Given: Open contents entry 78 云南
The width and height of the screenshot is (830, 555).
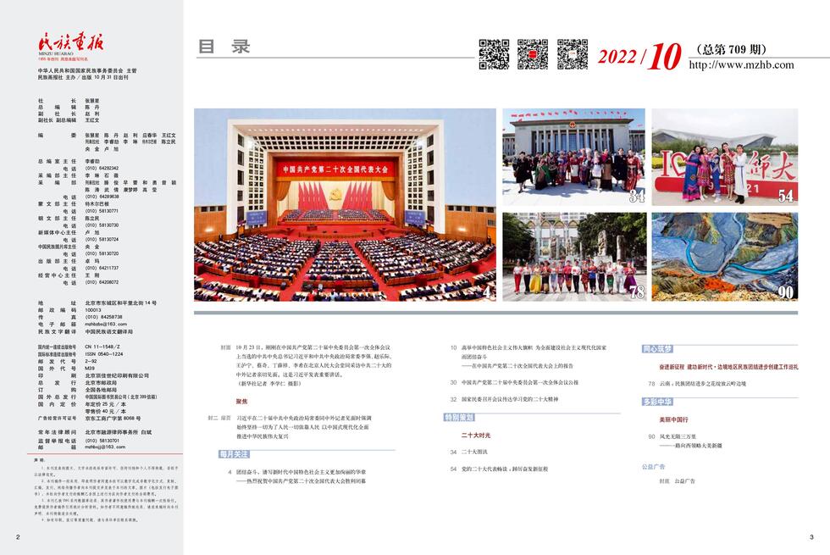Looking at the screenshot, I should point(696,383).
